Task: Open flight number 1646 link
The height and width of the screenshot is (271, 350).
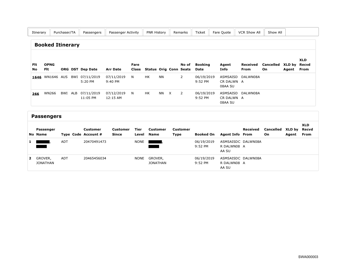Action: coord(36,77)
